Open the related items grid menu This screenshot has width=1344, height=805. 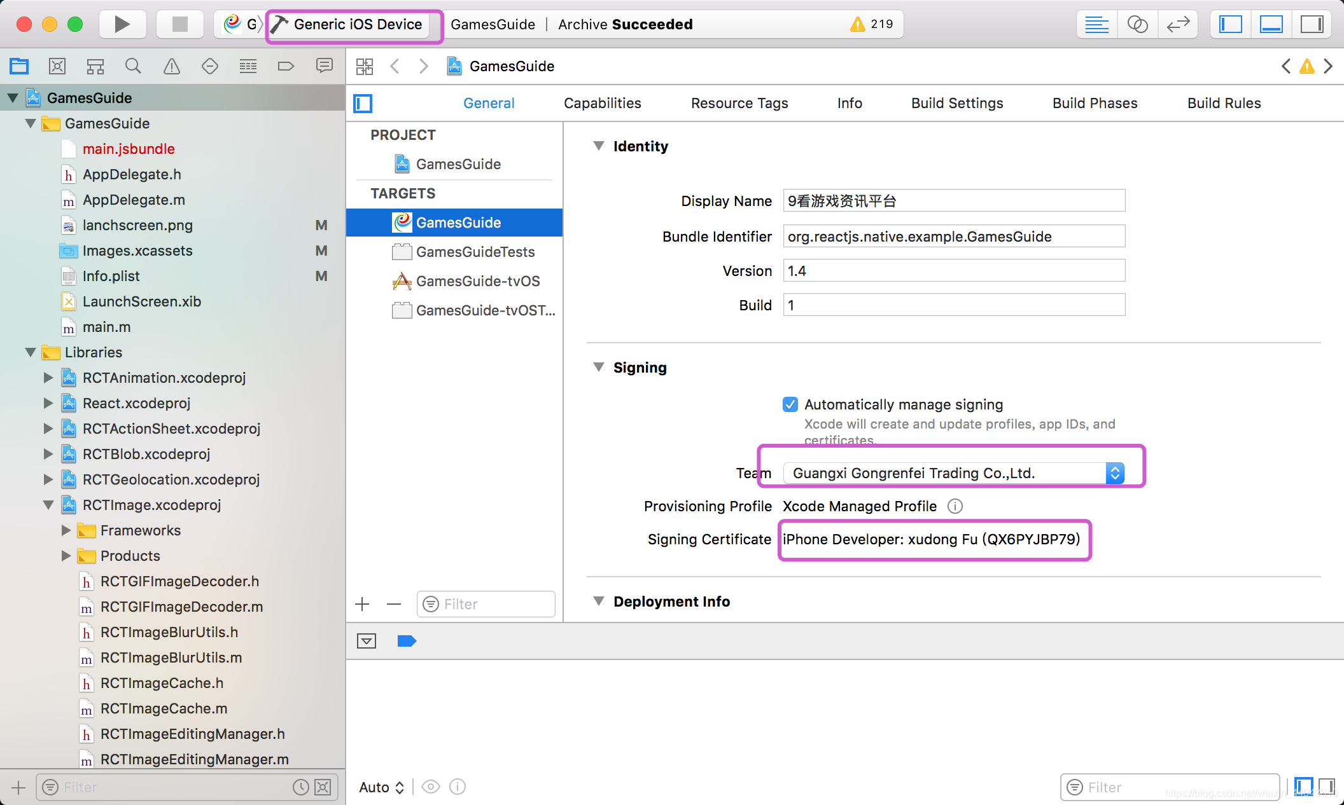[365, 66]
